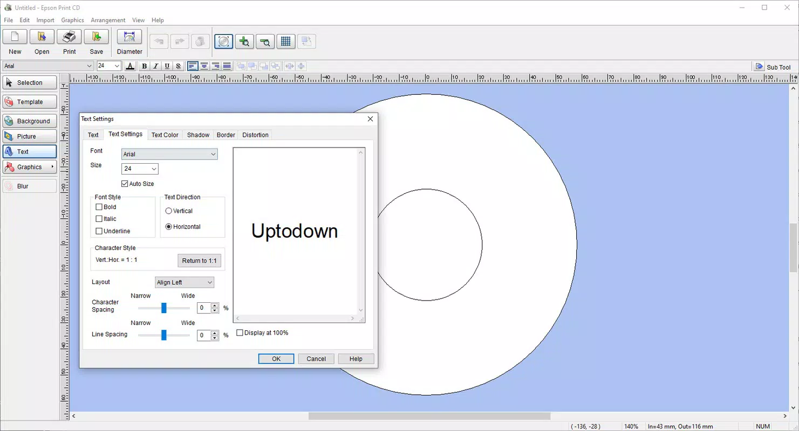This screenshot has width=799, height=431.
Task: Click the Blur tool in left panel
Action: pos(30,186)
